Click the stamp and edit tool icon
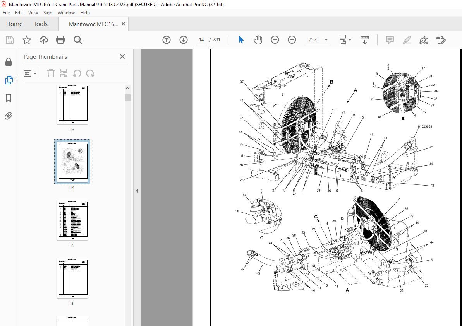This screenshot has height=326, width=462. (441, 40)
